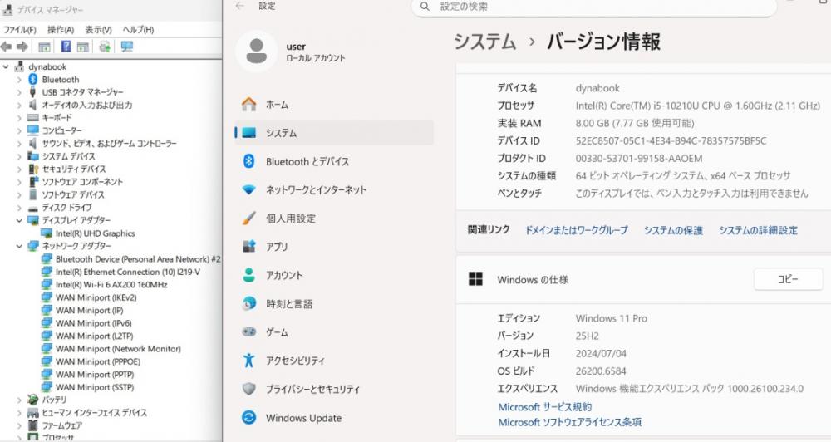Click the ホーム house icon in Settings sidebar
Image resolution: width=831 pixels, height=442 pixels.
(x=248, y=105)
